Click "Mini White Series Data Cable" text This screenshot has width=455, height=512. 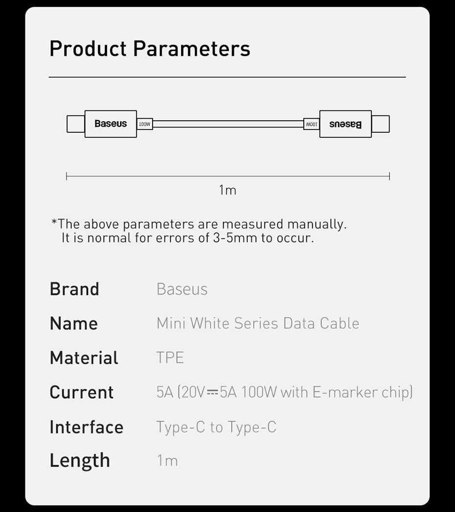[258, 323]
